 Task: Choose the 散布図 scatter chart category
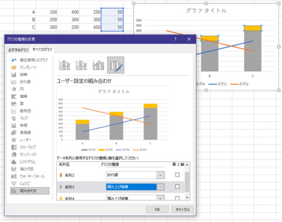click(x=21, y=111)
